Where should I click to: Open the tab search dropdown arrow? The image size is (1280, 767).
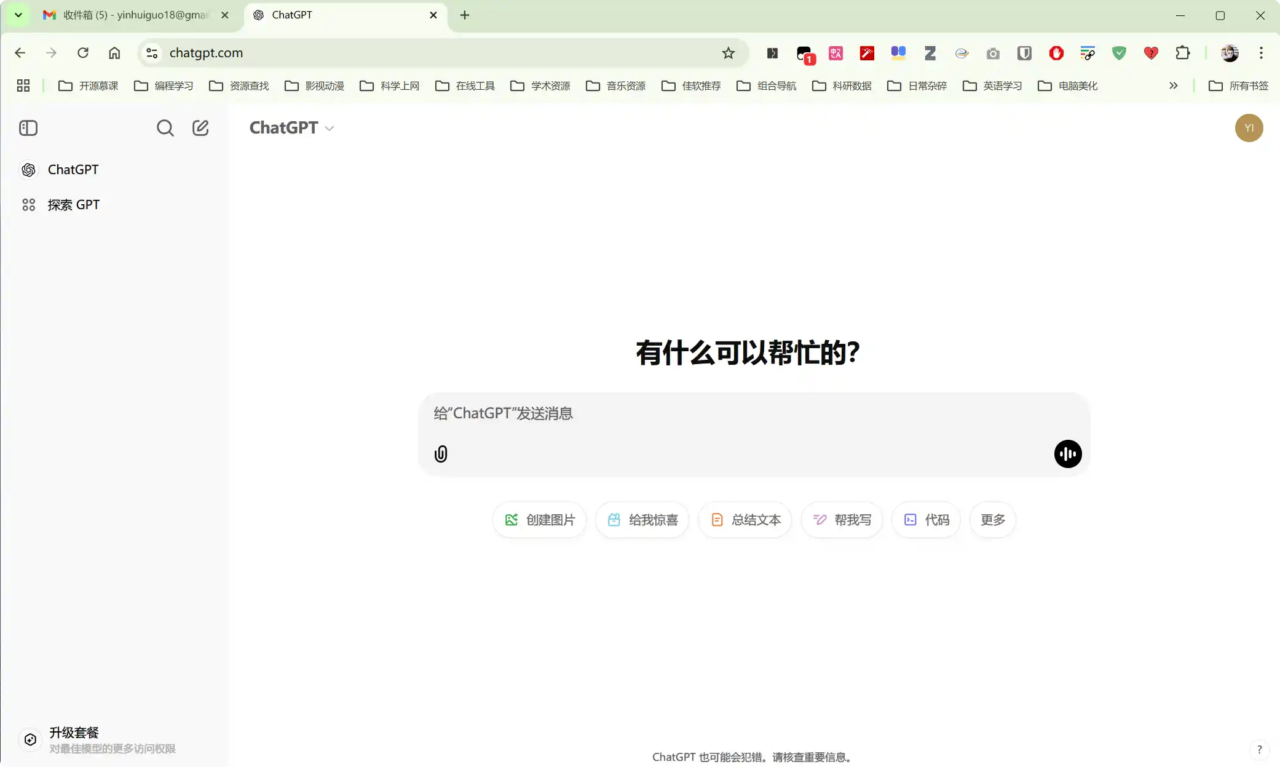(x=18, y=15)
